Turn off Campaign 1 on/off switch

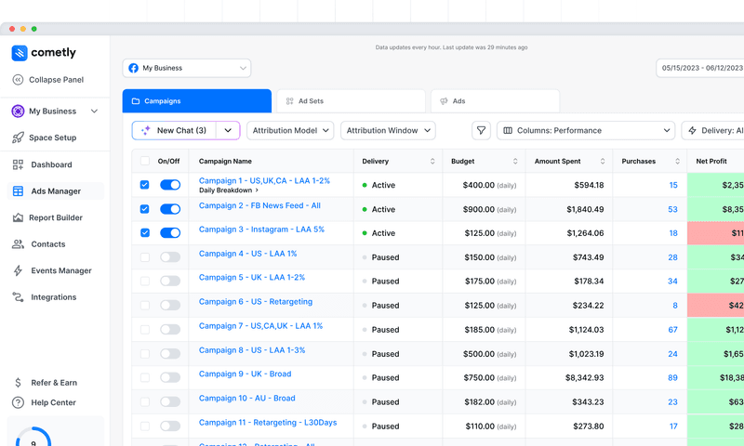170,185
